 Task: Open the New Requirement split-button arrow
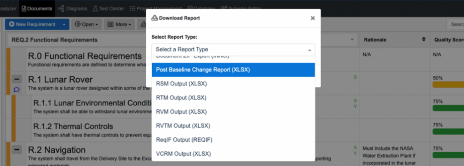coord(64,24)
